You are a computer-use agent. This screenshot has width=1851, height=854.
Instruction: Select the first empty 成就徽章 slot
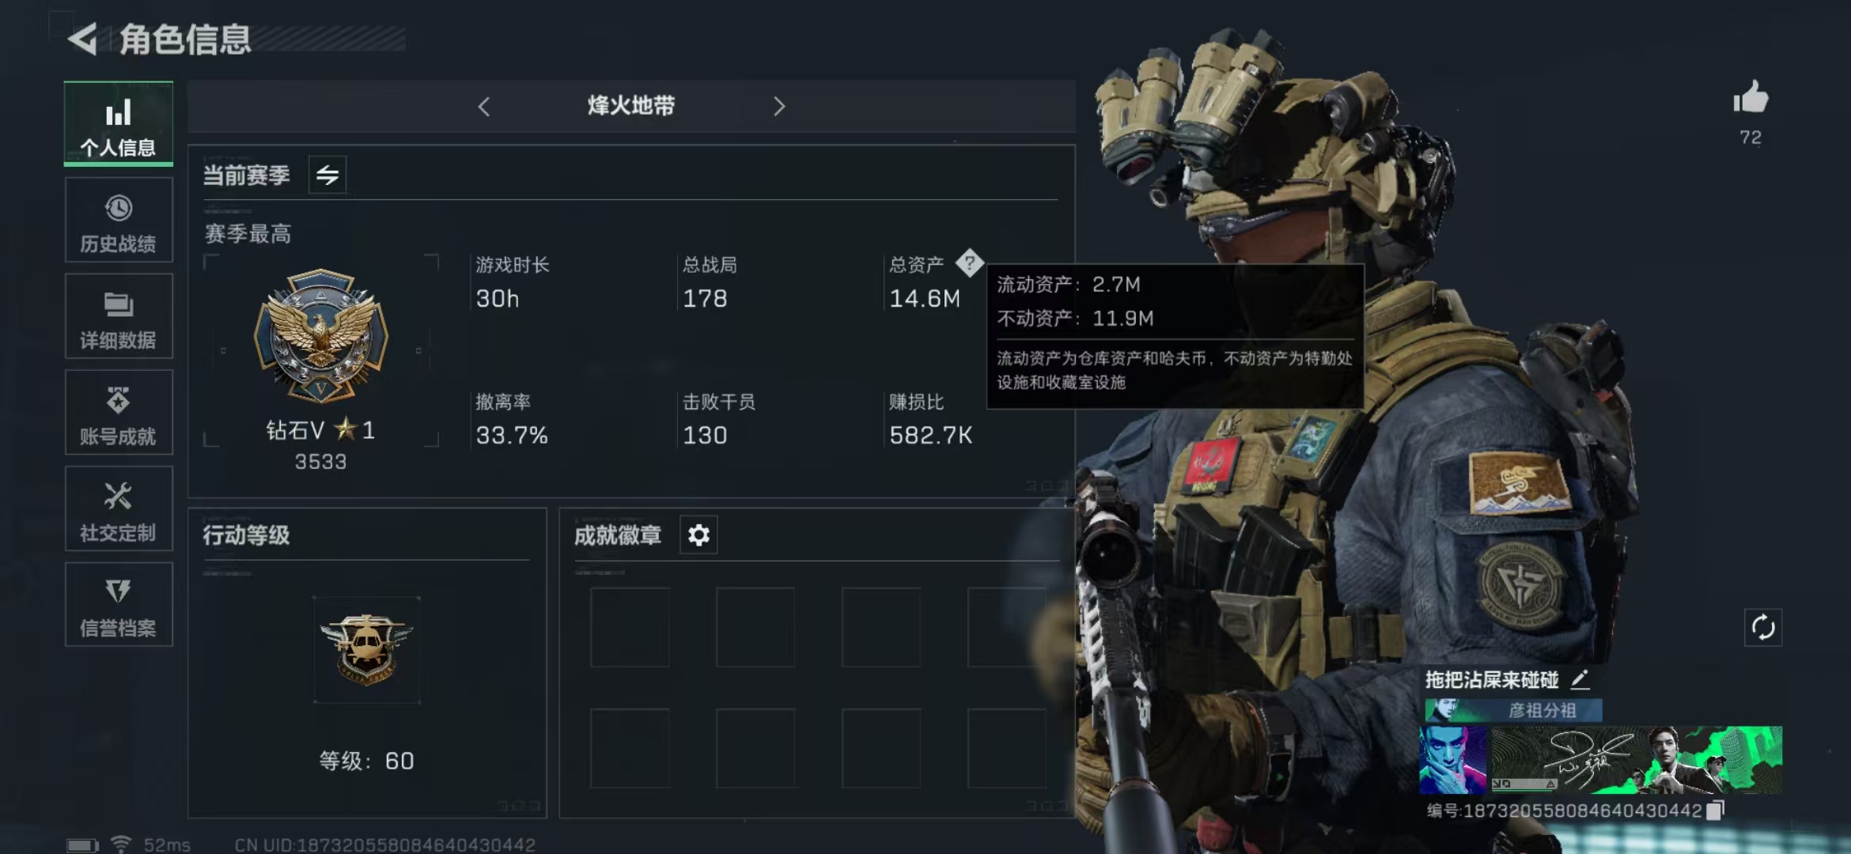pos(630,627)
